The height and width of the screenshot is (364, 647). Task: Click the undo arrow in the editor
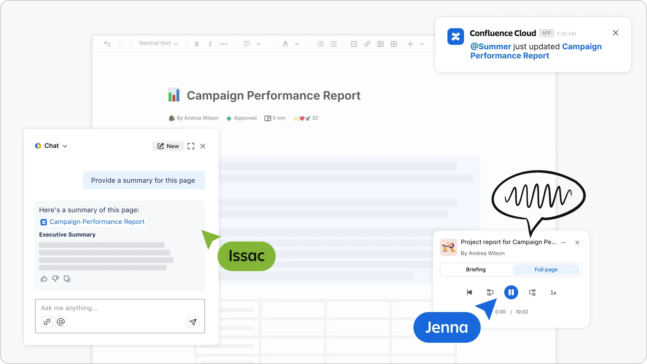pyautogui.click(x=107, y=44)
